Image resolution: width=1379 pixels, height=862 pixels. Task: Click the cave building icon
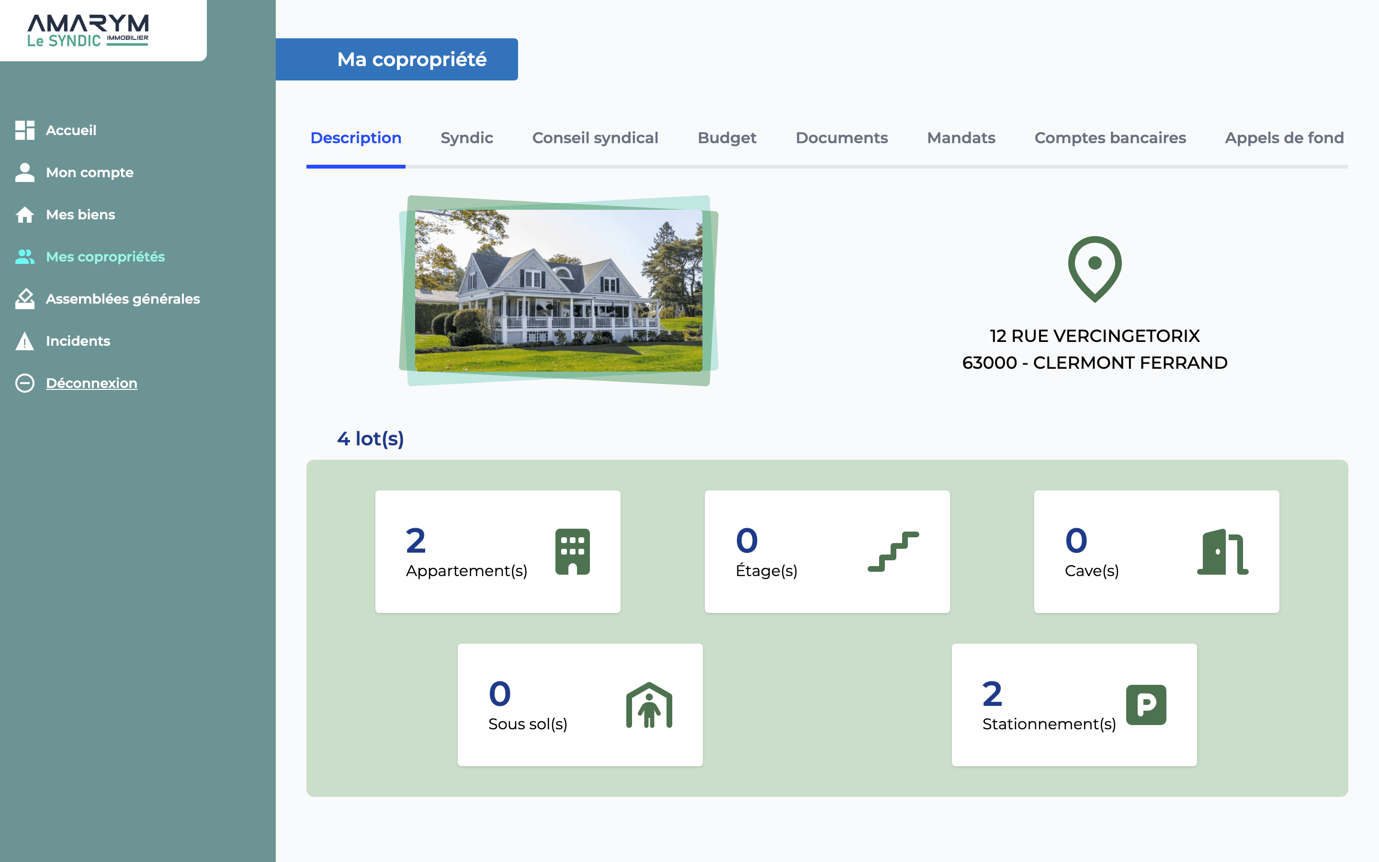pos(1221,551)
